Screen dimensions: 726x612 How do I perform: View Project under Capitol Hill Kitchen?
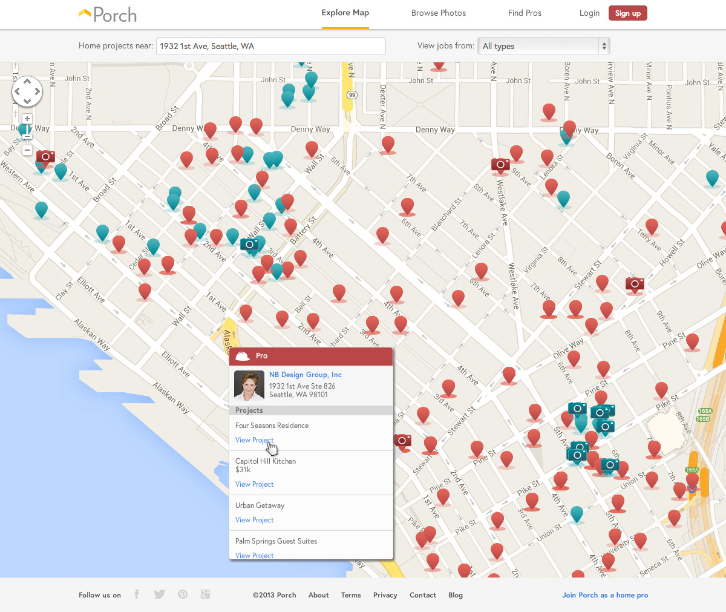(254, 484)
